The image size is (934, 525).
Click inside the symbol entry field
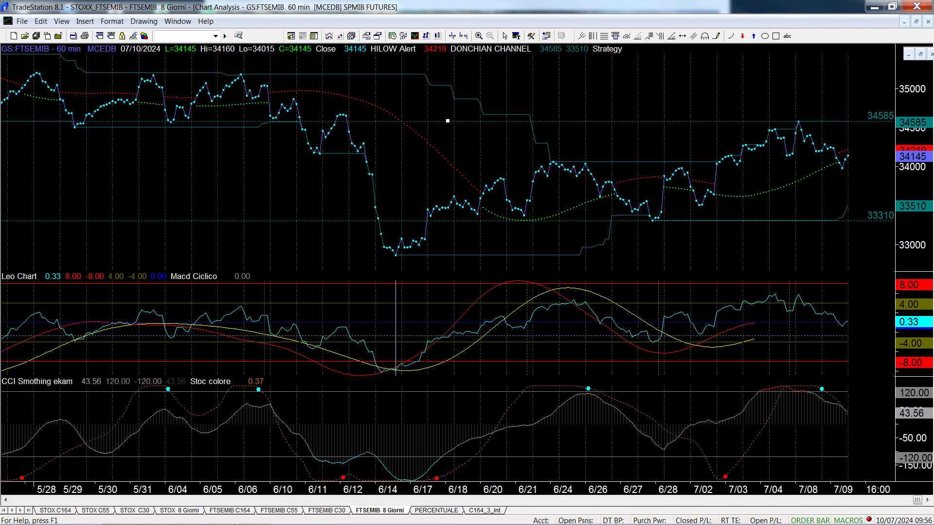pyautogui.click(x=183, y=36)
